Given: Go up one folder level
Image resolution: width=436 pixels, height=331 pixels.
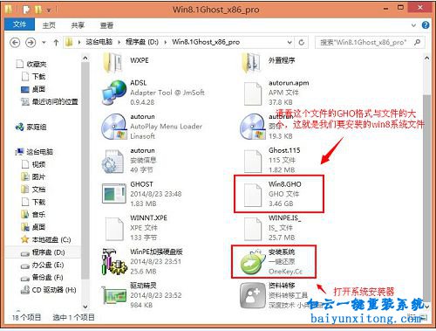Looking at the screenshot, I should (x=56, y=43).
